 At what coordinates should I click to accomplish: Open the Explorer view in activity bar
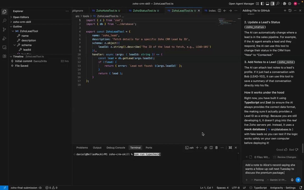tap(4, 12)
